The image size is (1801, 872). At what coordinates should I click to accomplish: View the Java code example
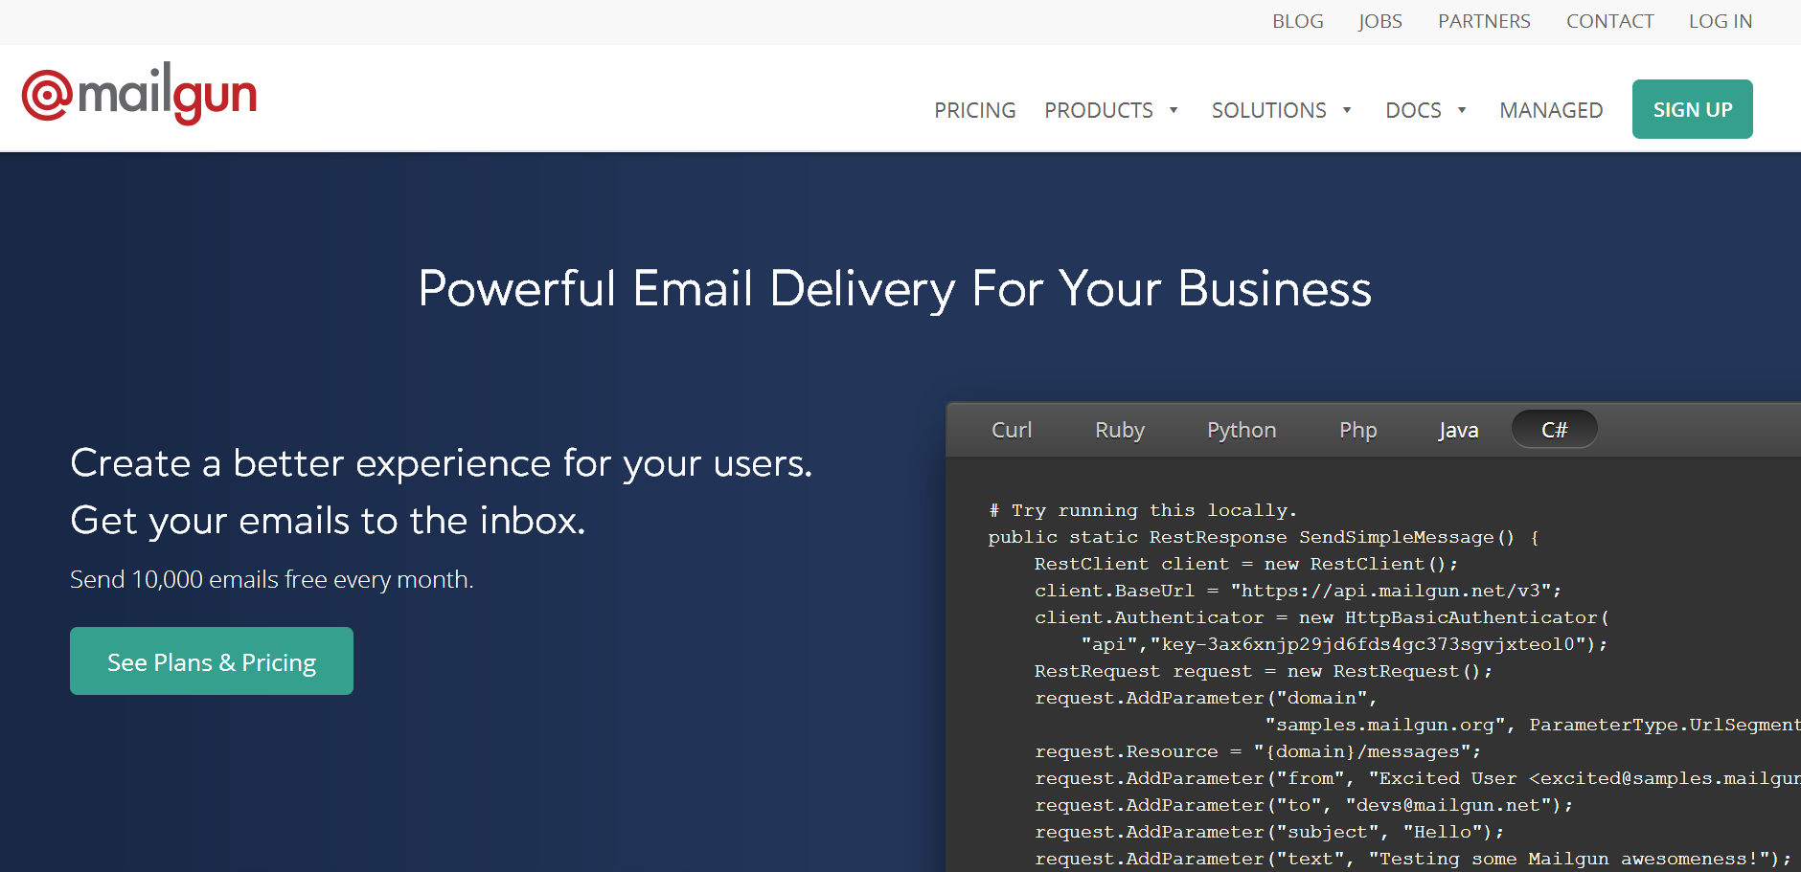click(1458, 430)
